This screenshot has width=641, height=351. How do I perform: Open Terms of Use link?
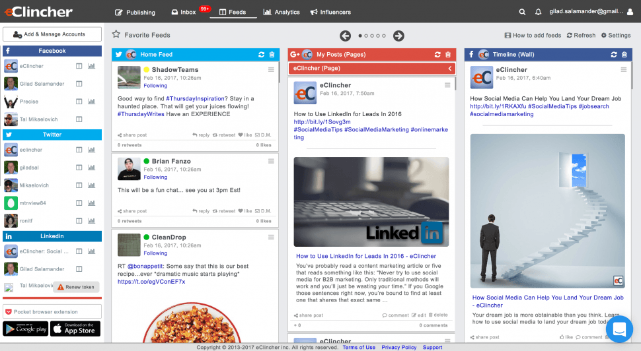[x=359, y=347]
